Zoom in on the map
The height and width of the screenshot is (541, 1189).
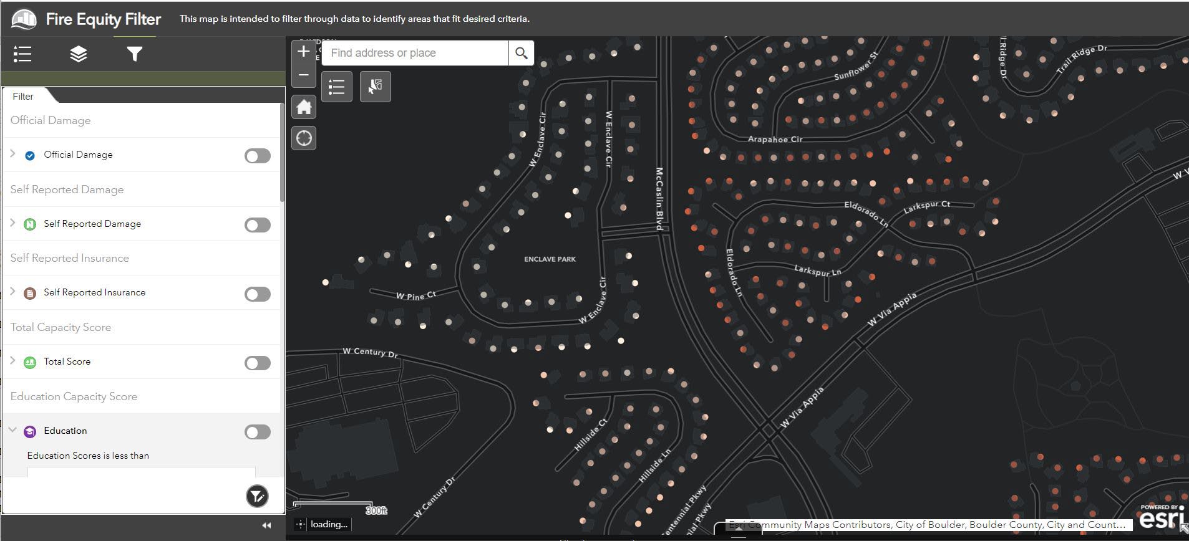tap(304, 51)
